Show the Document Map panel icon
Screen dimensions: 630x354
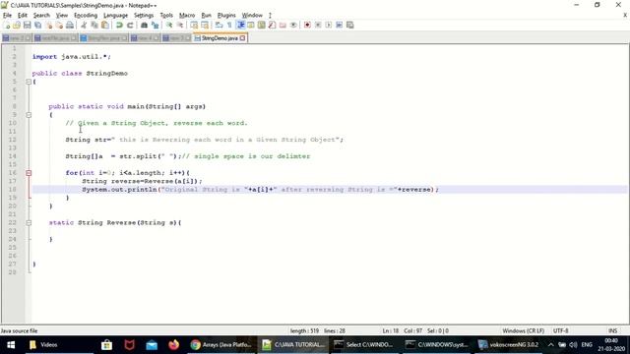click(261, 25)
